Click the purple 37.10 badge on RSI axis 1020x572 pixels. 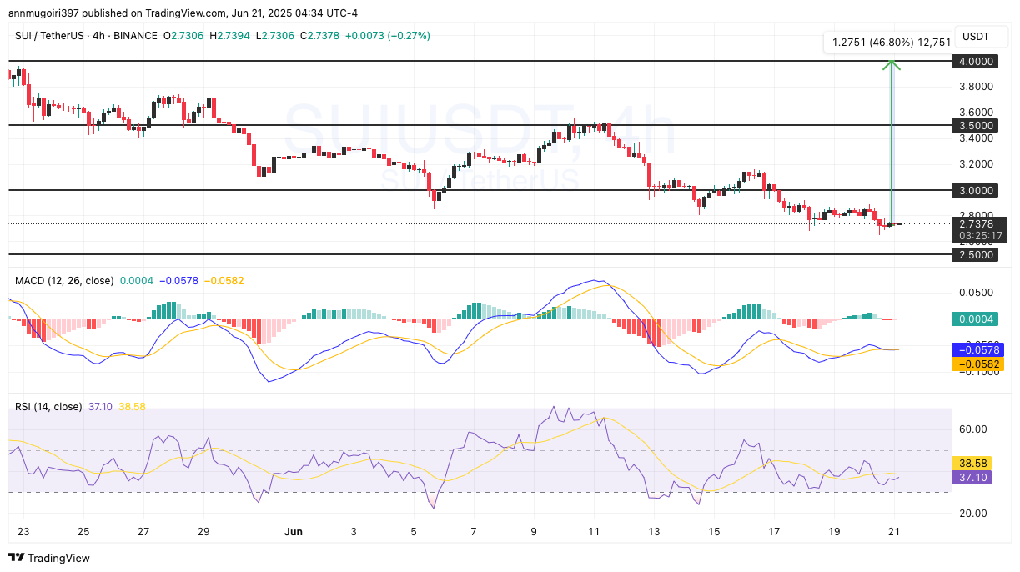972,477
